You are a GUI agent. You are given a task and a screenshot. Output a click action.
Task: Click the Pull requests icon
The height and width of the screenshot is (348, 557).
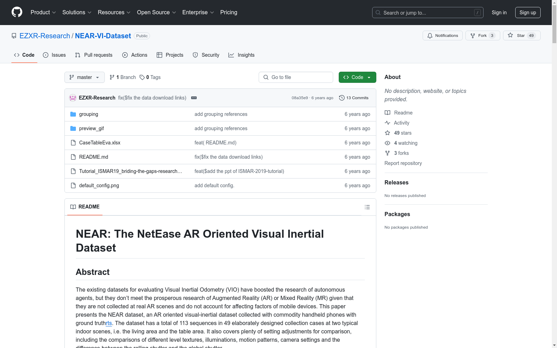coord(78,55)
